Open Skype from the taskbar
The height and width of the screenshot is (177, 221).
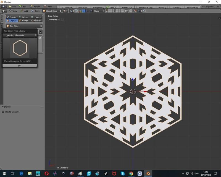[x=123, y=173]
